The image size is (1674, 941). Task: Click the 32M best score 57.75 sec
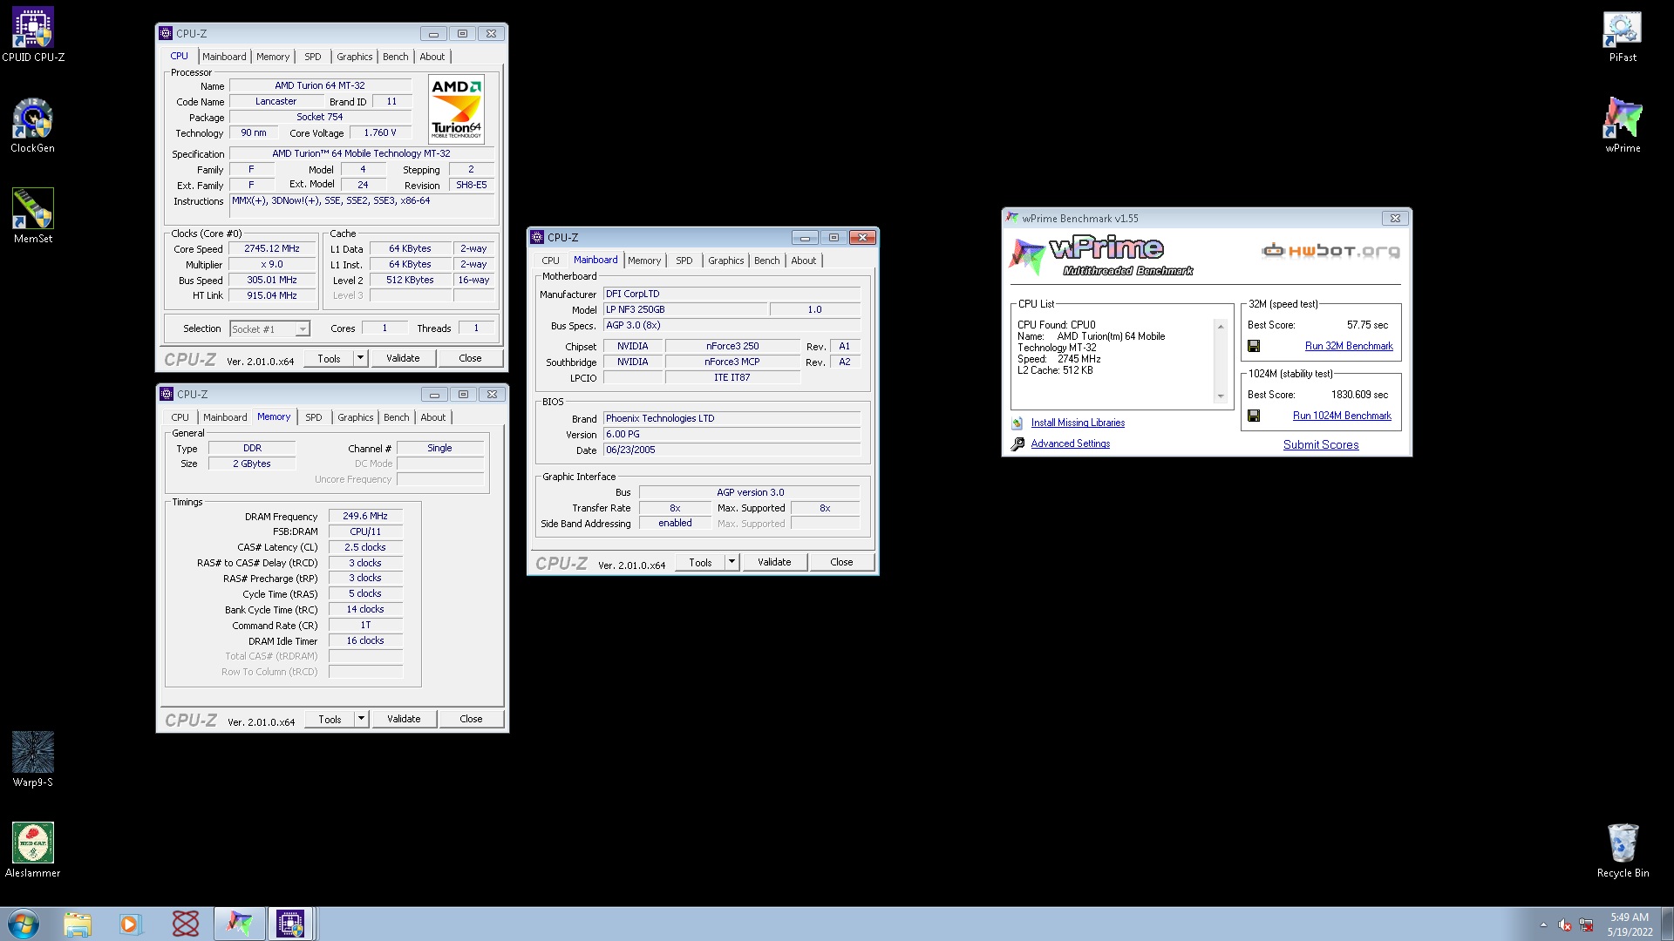click(1367, 325)
